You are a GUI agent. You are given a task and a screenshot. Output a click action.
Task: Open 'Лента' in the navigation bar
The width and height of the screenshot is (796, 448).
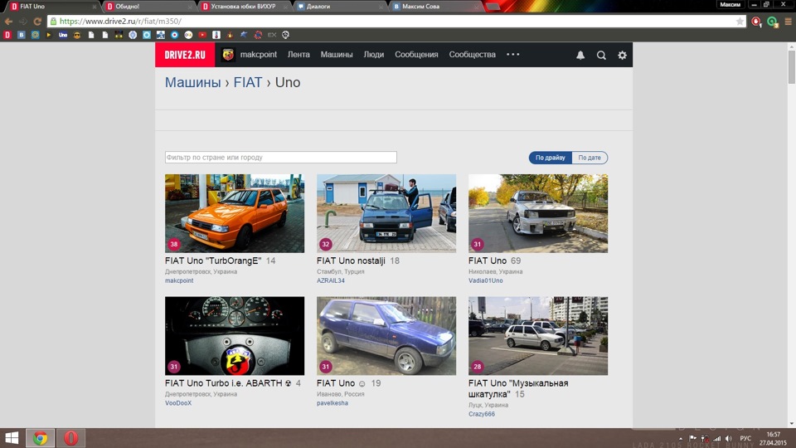tap(298, 55)
